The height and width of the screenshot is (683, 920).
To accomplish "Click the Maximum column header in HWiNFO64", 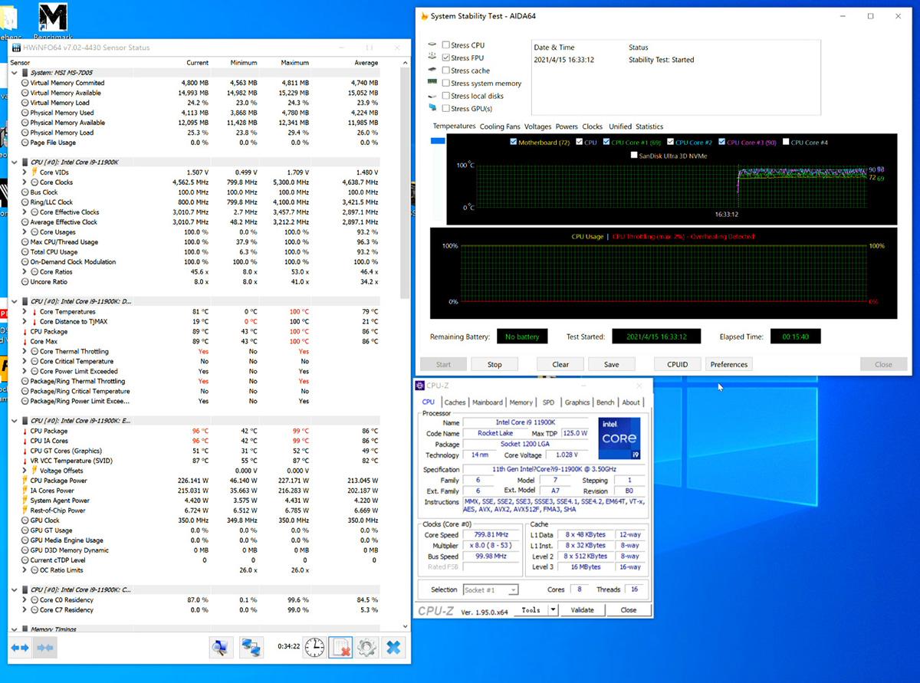I will [294, 63].
